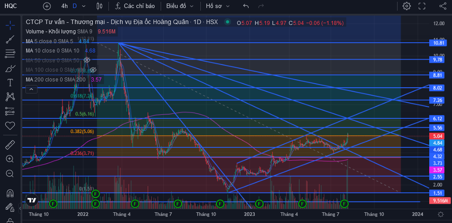Enter fullscreen mode
This screenshot has height=223, width=452.
point(422,6)
